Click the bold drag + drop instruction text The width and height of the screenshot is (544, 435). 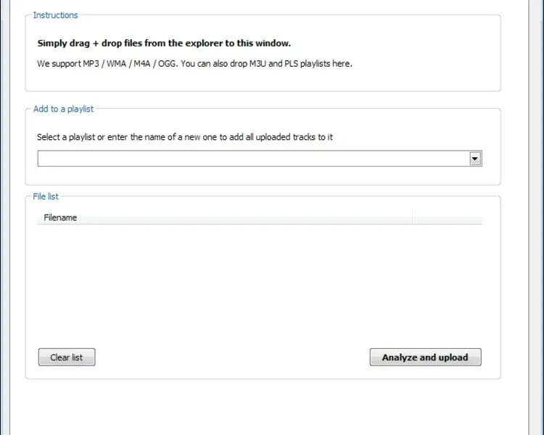164,43
